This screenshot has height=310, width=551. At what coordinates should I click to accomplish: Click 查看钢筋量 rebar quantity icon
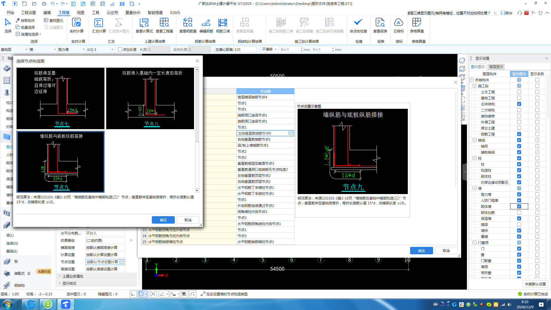click(x=188, y=25)
